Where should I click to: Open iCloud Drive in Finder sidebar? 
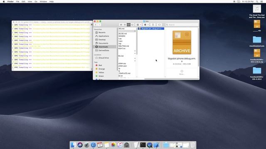click(x=104, y=58)
